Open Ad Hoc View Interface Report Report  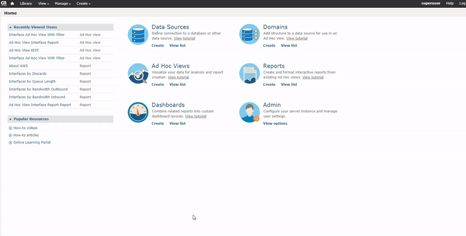40,105
